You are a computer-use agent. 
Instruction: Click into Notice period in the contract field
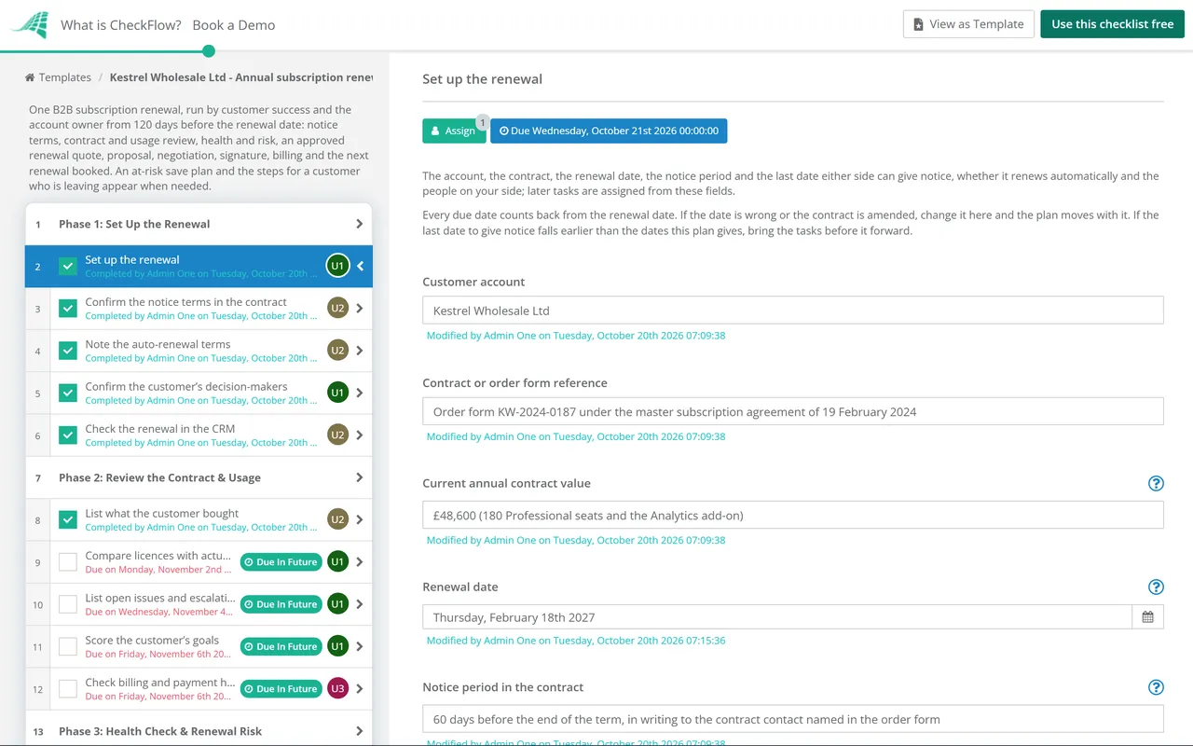tap(792, 719)
